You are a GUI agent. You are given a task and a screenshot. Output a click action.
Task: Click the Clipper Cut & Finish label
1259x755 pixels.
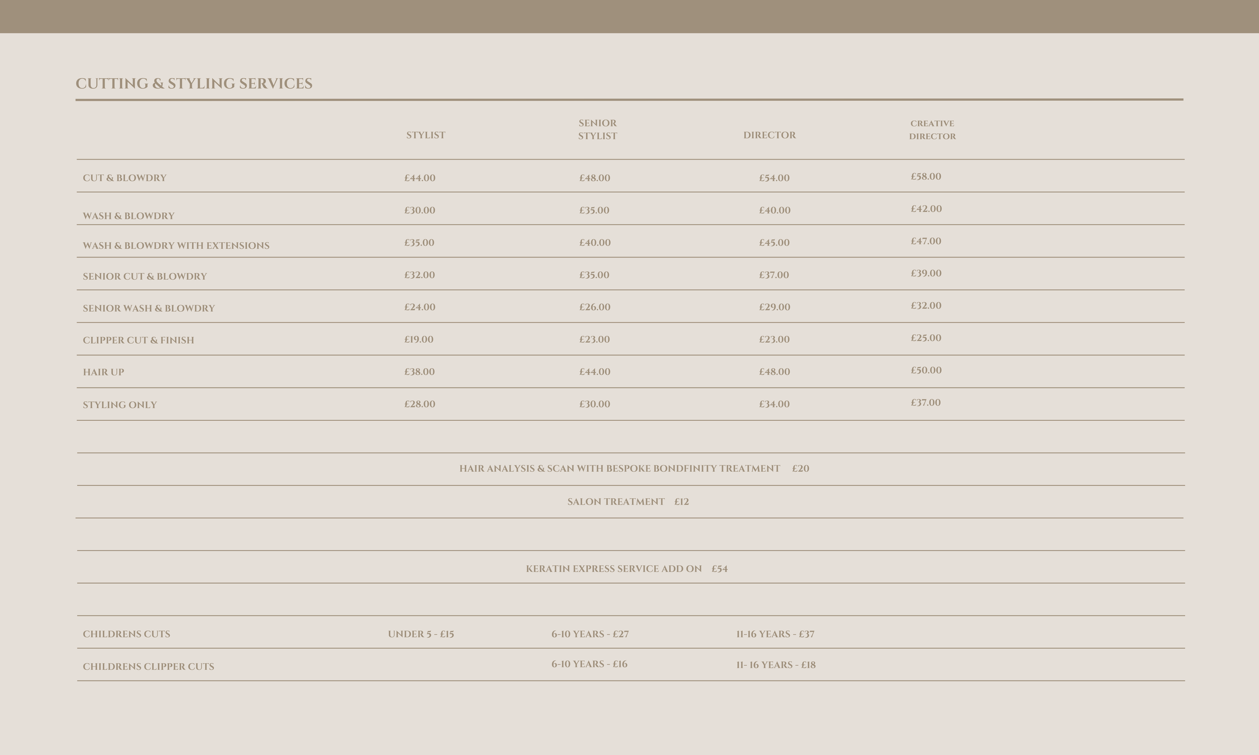click(x=138, y=340)
